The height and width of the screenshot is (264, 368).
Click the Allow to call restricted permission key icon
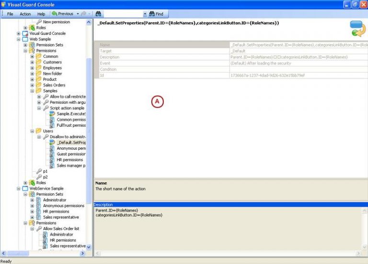point(46,97)
